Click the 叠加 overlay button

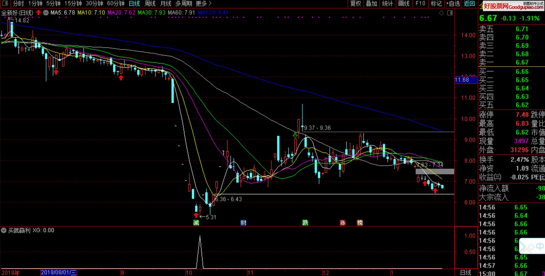click(x=371, y=4)
